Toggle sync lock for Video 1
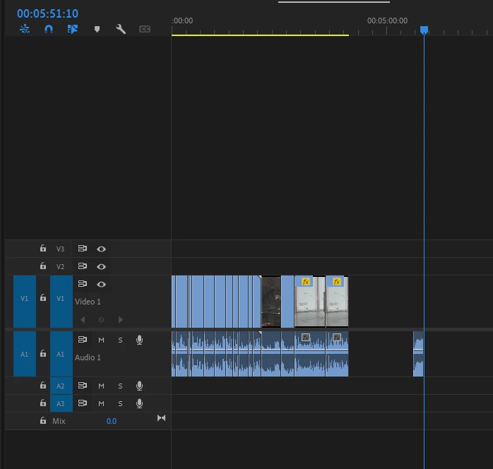Image resolution: width=493 pixels, height=469 pixels. (x=83, y=283)
